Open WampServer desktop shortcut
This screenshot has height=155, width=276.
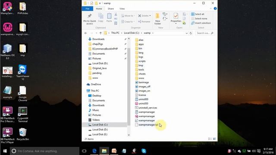[x=8, y=8]
